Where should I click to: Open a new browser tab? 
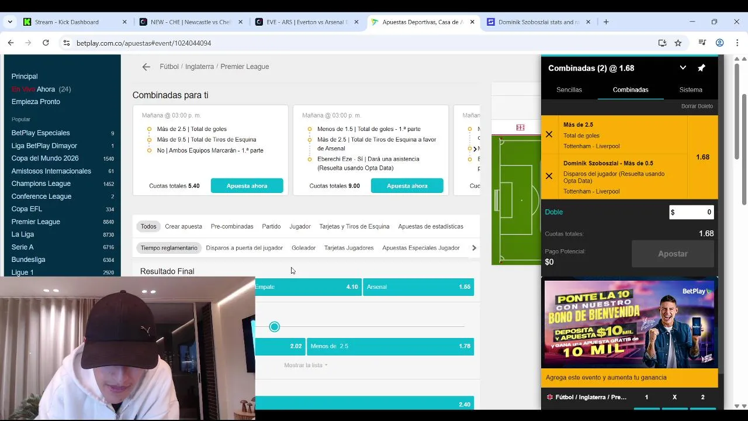[x=606, y=22]
